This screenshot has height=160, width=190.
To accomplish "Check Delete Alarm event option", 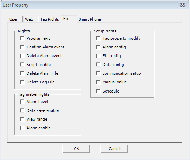I will click(x=22, y=56).
